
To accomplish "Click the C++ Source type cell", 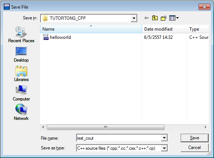I will [199, 37].
